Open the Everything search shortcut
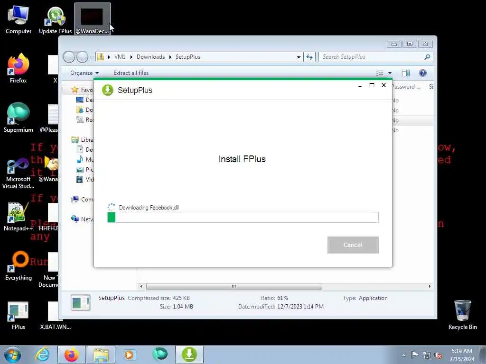486x364 pixels. [x=19, y=265]
